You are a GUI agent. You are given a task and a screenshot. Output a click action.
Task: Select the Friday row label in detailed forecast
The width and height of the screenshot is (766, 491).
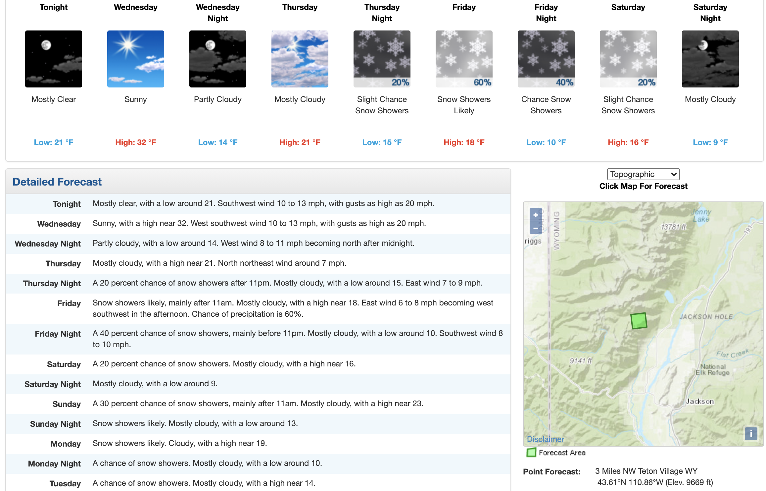pyautogui.click(x=69, y=303)
